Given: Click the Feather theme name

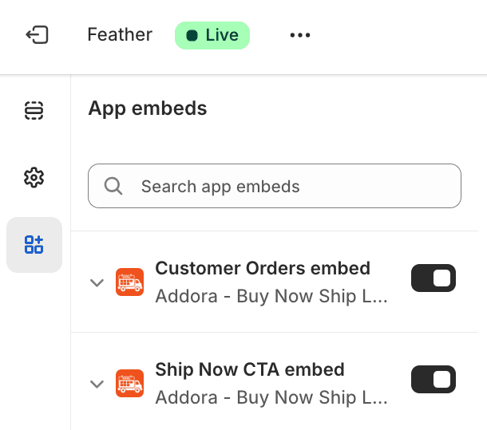Looking at the screenshot, I should (x=120, y=35).
